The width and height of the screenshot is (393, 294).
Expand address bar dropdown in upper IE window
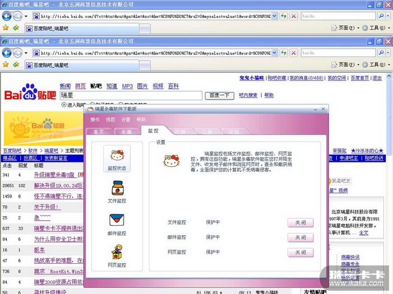[275, 16]
